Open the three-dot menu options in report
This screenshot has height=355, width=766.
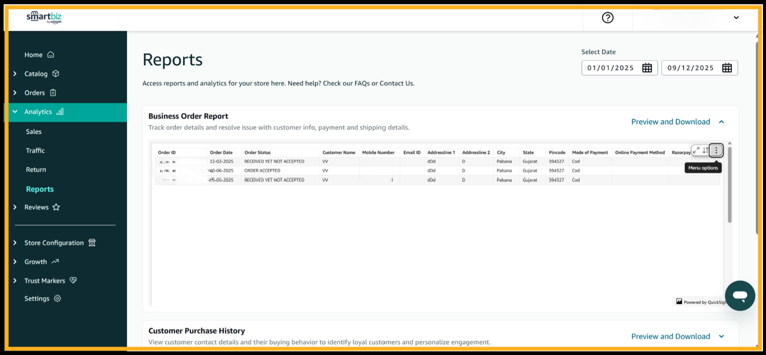tap(716, 150)
